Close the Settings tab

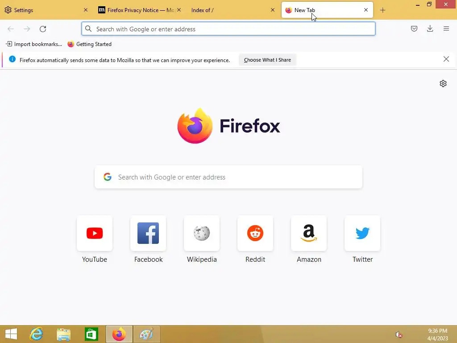[86, 10]
